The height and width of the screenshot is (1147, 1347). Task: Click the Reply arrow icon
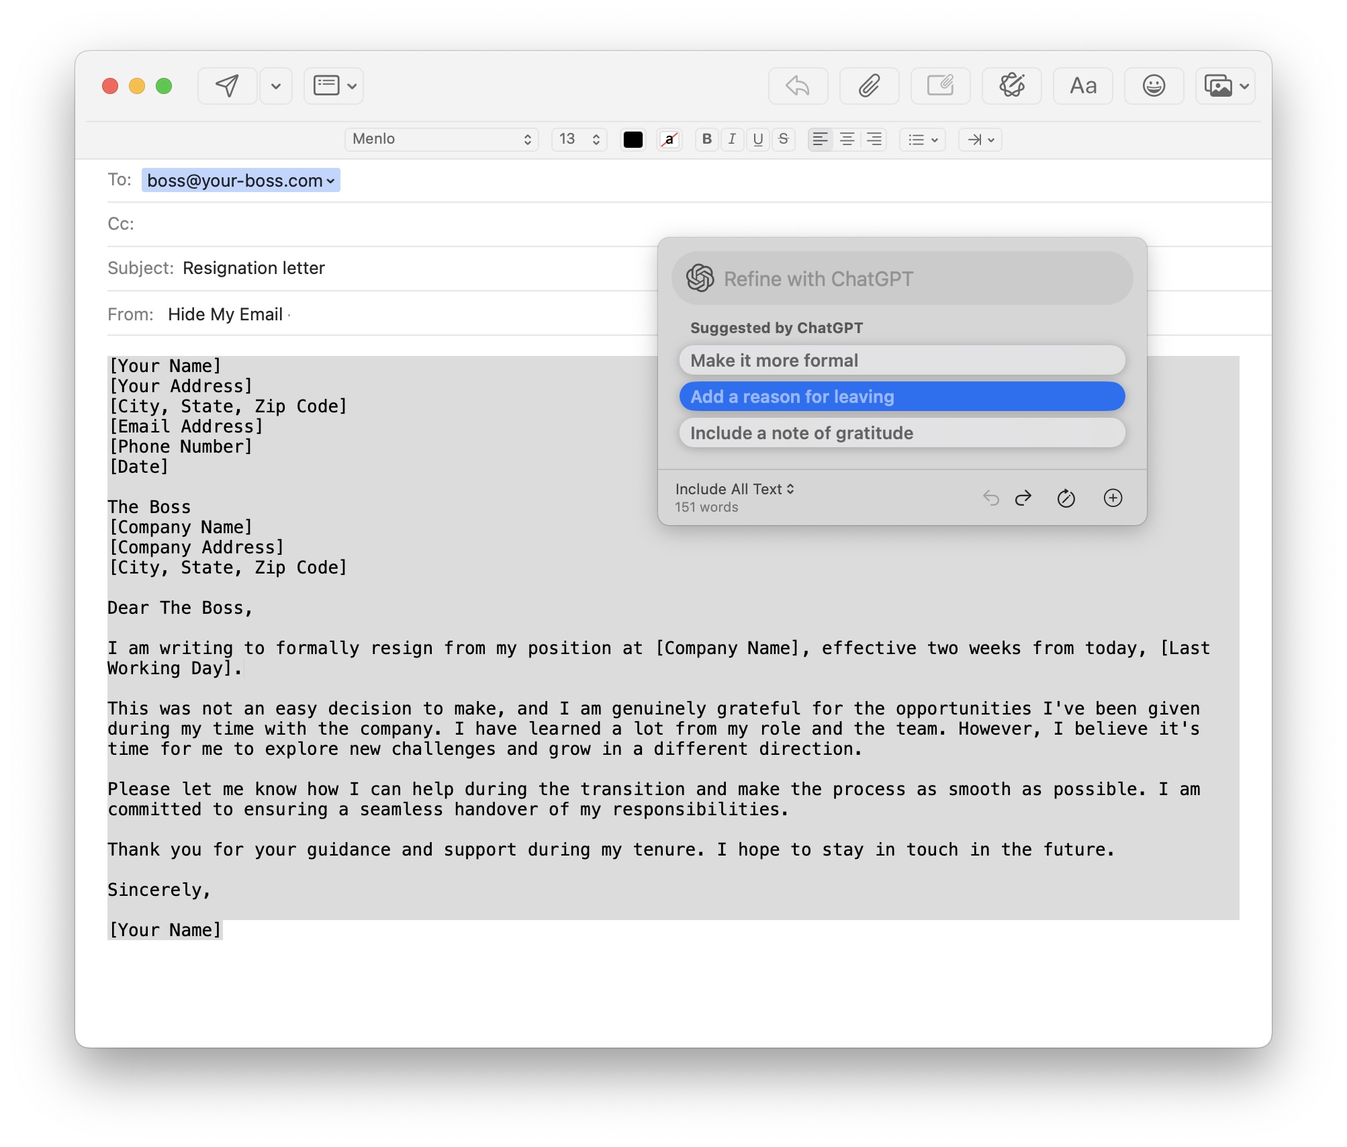pyautogui.click(x=798, y=86)
